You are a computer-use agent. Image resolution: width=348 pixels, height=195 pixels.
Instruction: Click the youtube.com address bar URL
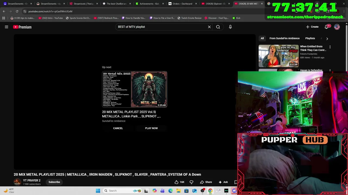(x=50, y=11)
